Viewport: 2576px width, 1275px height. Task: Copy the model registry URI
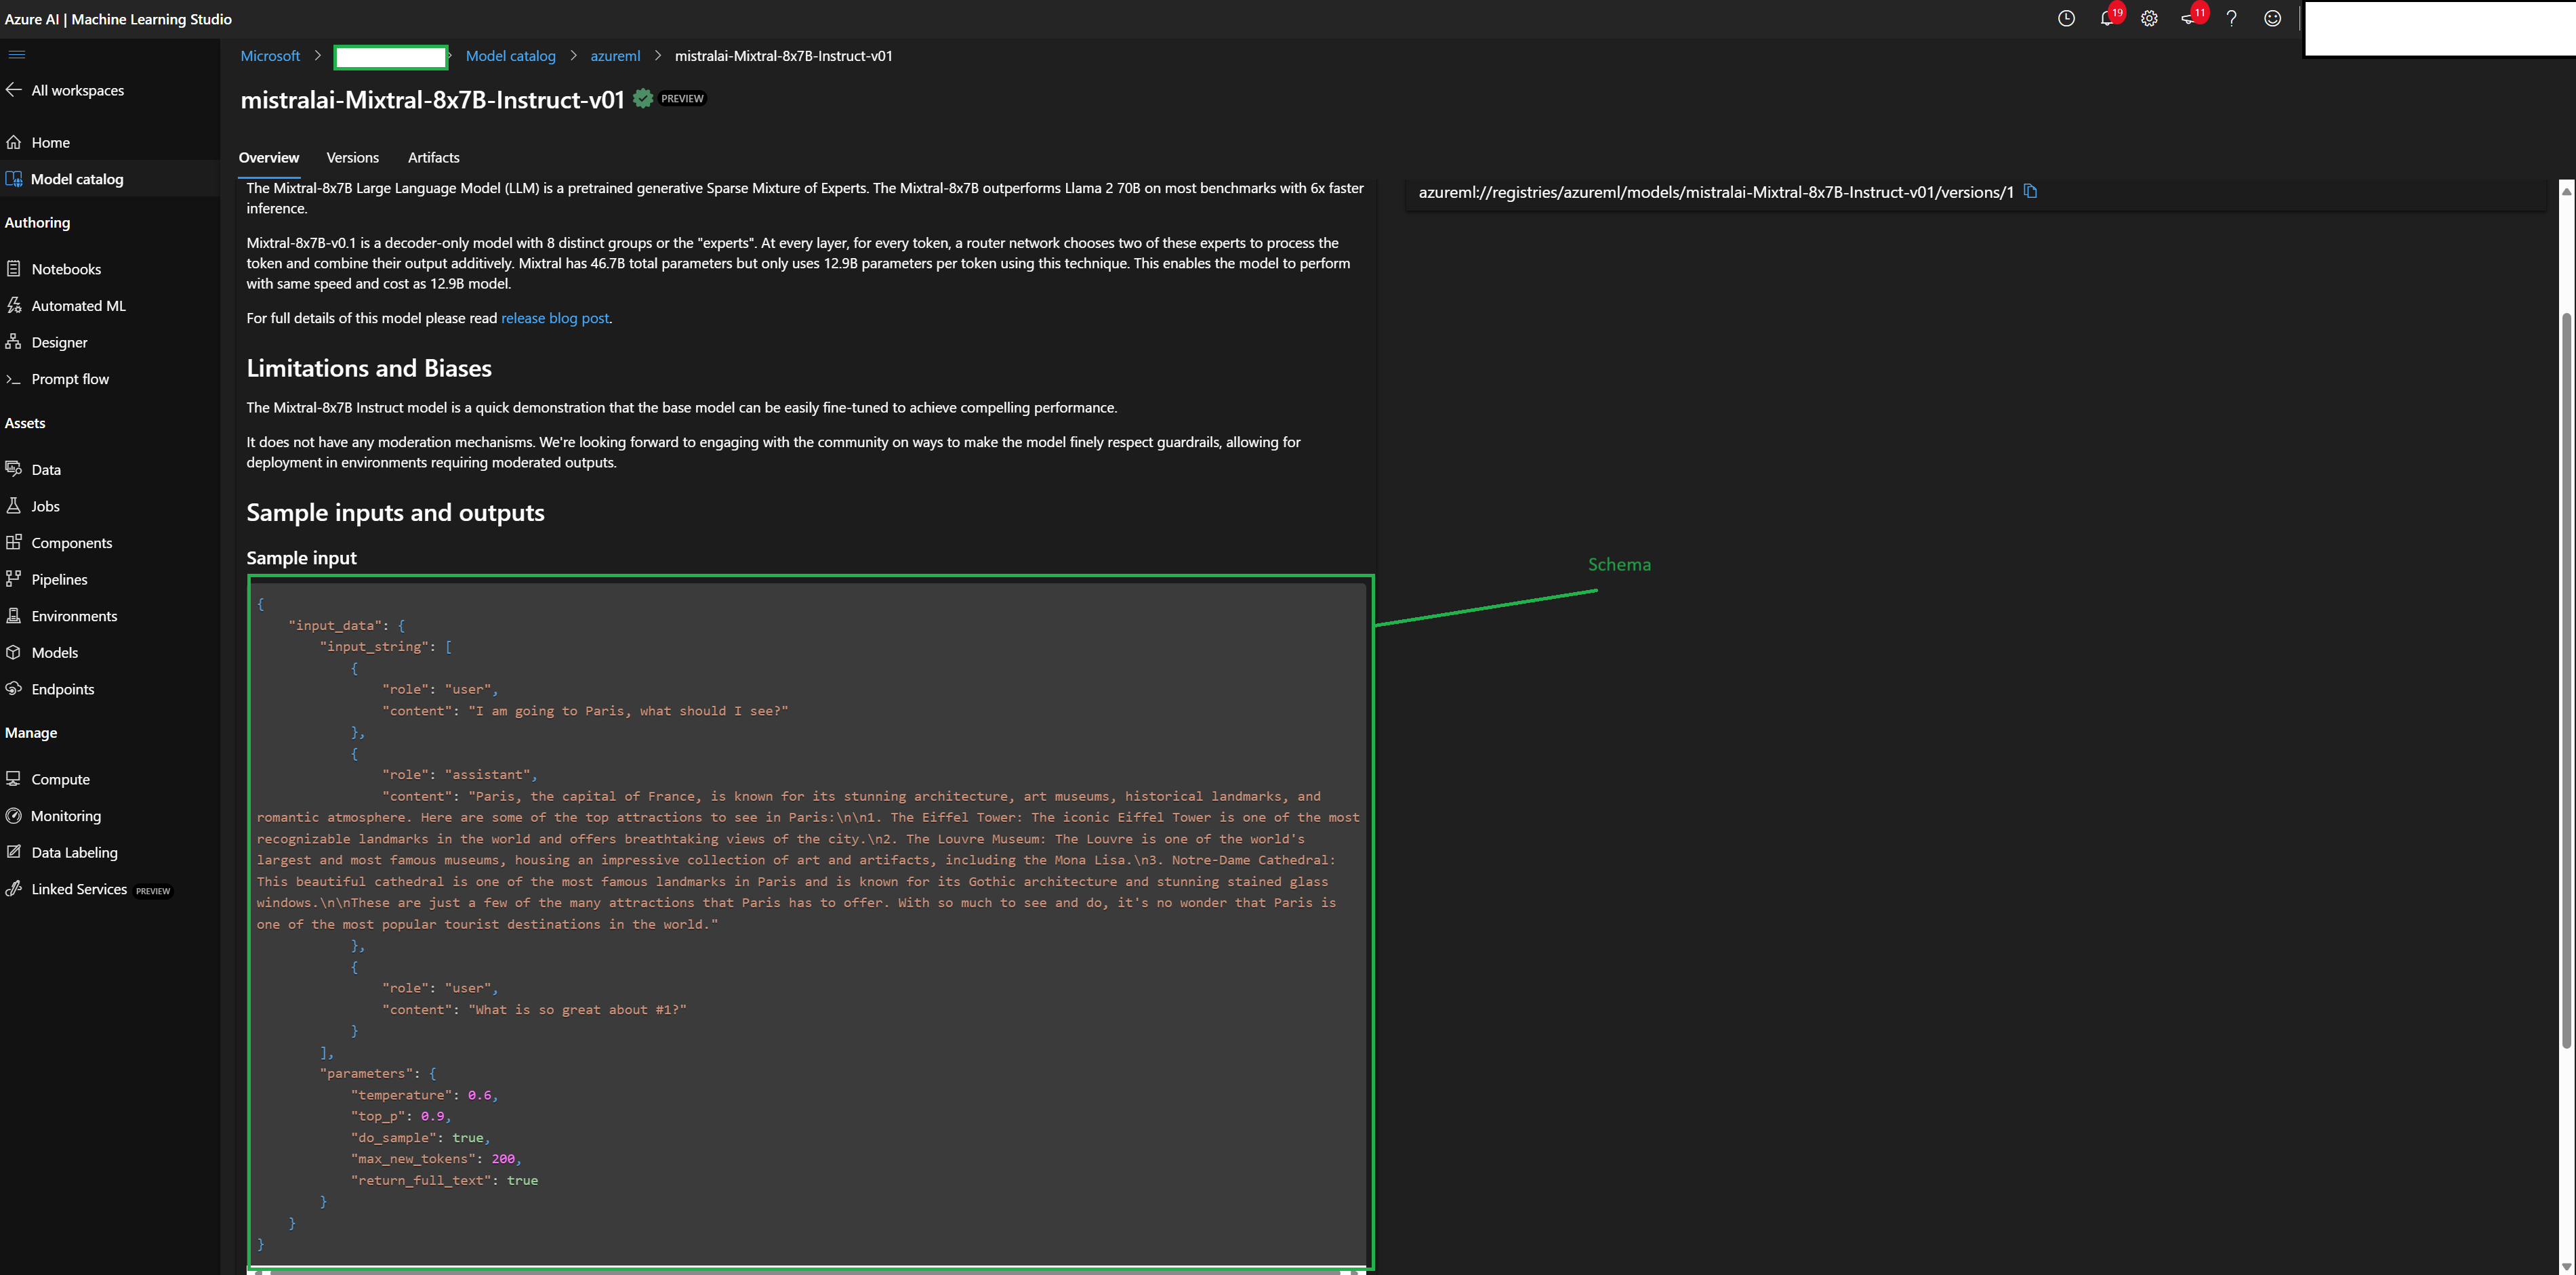tap(2032, 192)
